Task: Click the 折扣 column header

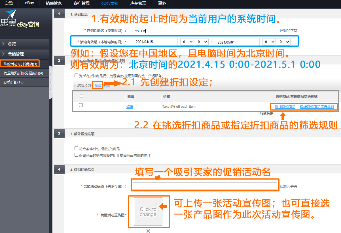Action: [167, 96]
